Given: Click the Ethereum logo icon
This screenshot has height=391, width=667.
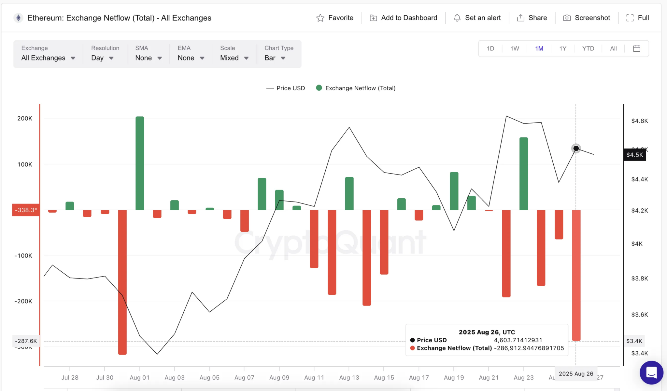Looking at the screenshot, I should pos(18,18).
